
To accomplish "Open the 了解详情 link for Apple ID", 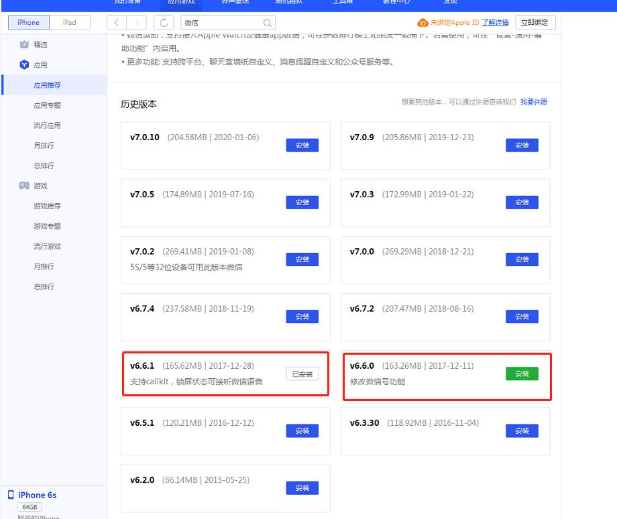I will click(x=496, y=22).
